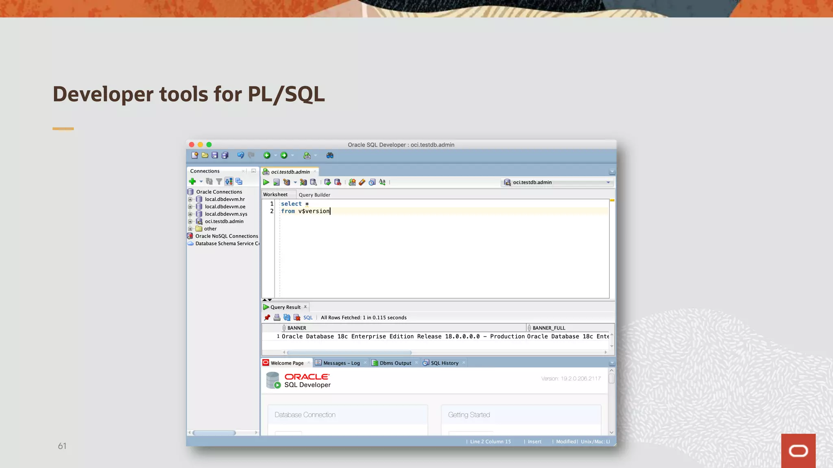Click the Explain Plan icon
Image resolution: width=833 pixels, height=468 pixels.
(287, 182)
